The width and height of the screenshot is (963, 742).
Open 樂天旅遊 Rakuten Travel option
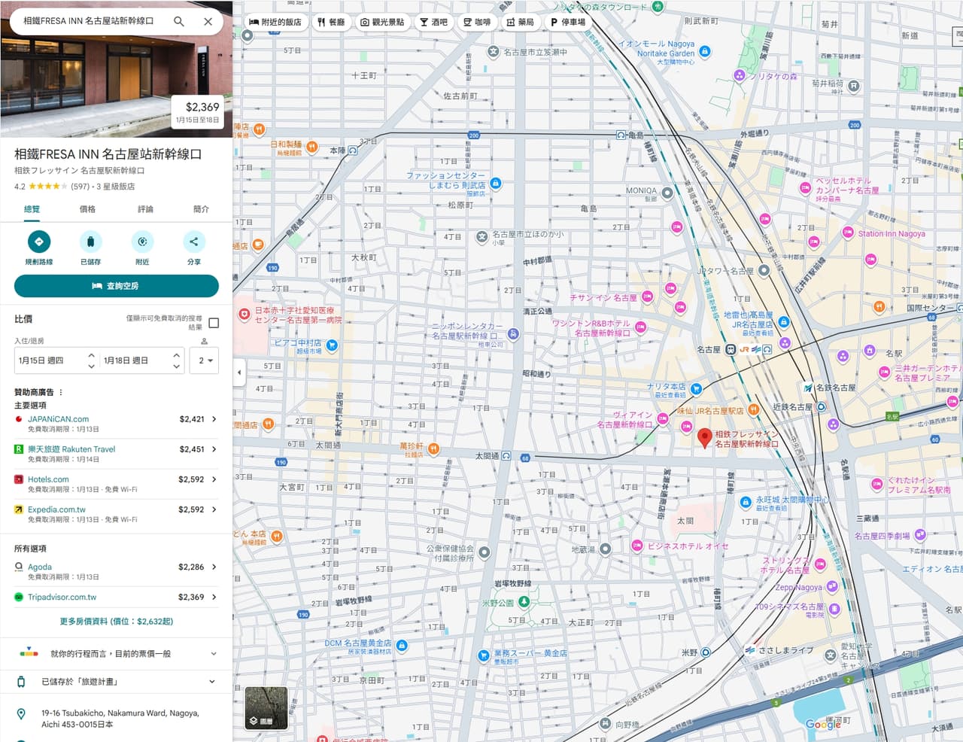[117, 454]
